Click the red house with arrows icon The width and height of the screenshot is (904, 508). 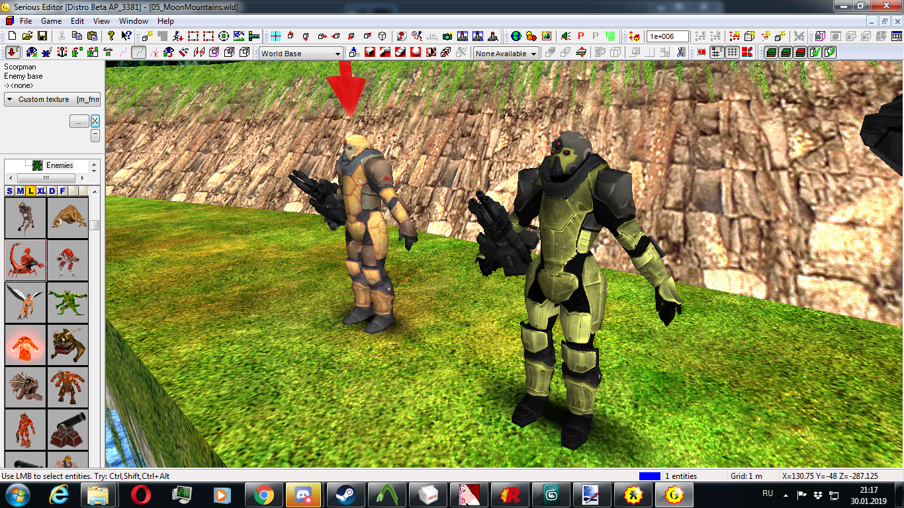(635, 36)
